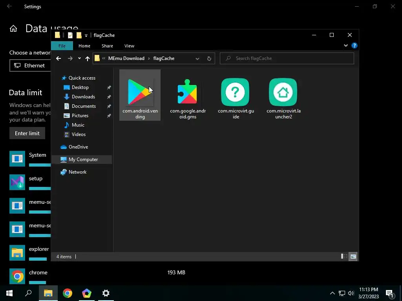This screenshot has height=301, width=402.
Task: Open the Settings home icon
Action: (13, 28)
